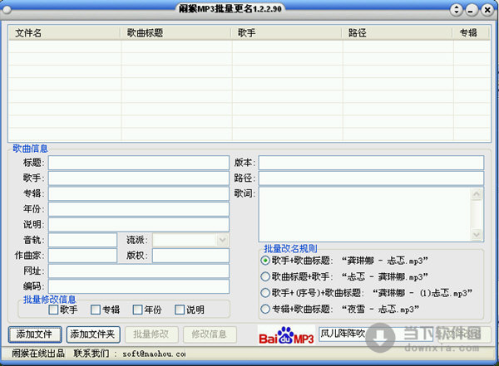Focus the 年份 input field
Viewport: 499px width, 366px height.
(x=139, y=209)
